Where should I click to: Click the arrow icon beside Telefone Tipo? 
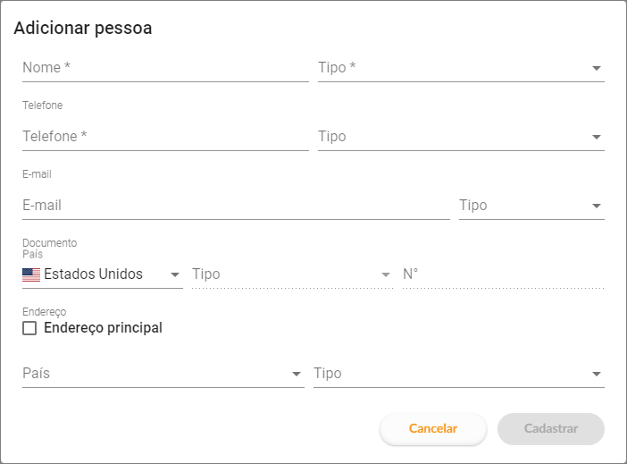pyautogui.click(x=597, y=137)
